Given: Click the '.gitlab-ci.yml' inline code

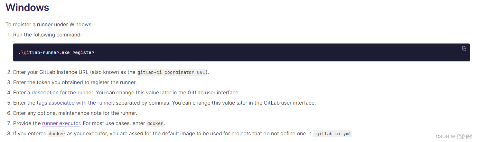Looking at the screenshot, I should [333, 134].
